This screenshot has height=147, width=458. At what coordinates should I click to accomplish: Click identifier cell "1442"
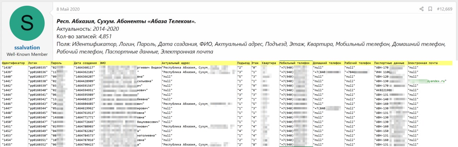(x=7, y=86)
